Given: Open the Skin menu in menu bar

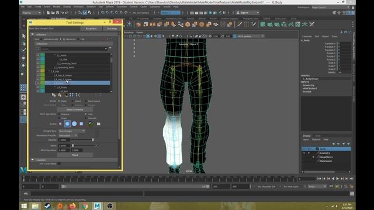Looking at the screenshot, I should click(101, 6).
